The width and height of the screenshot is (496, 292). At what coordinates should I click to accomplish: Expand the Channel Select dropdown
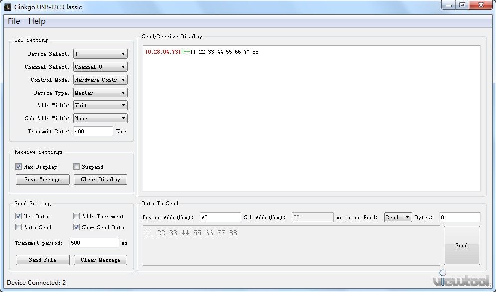(x=101, y=67)
